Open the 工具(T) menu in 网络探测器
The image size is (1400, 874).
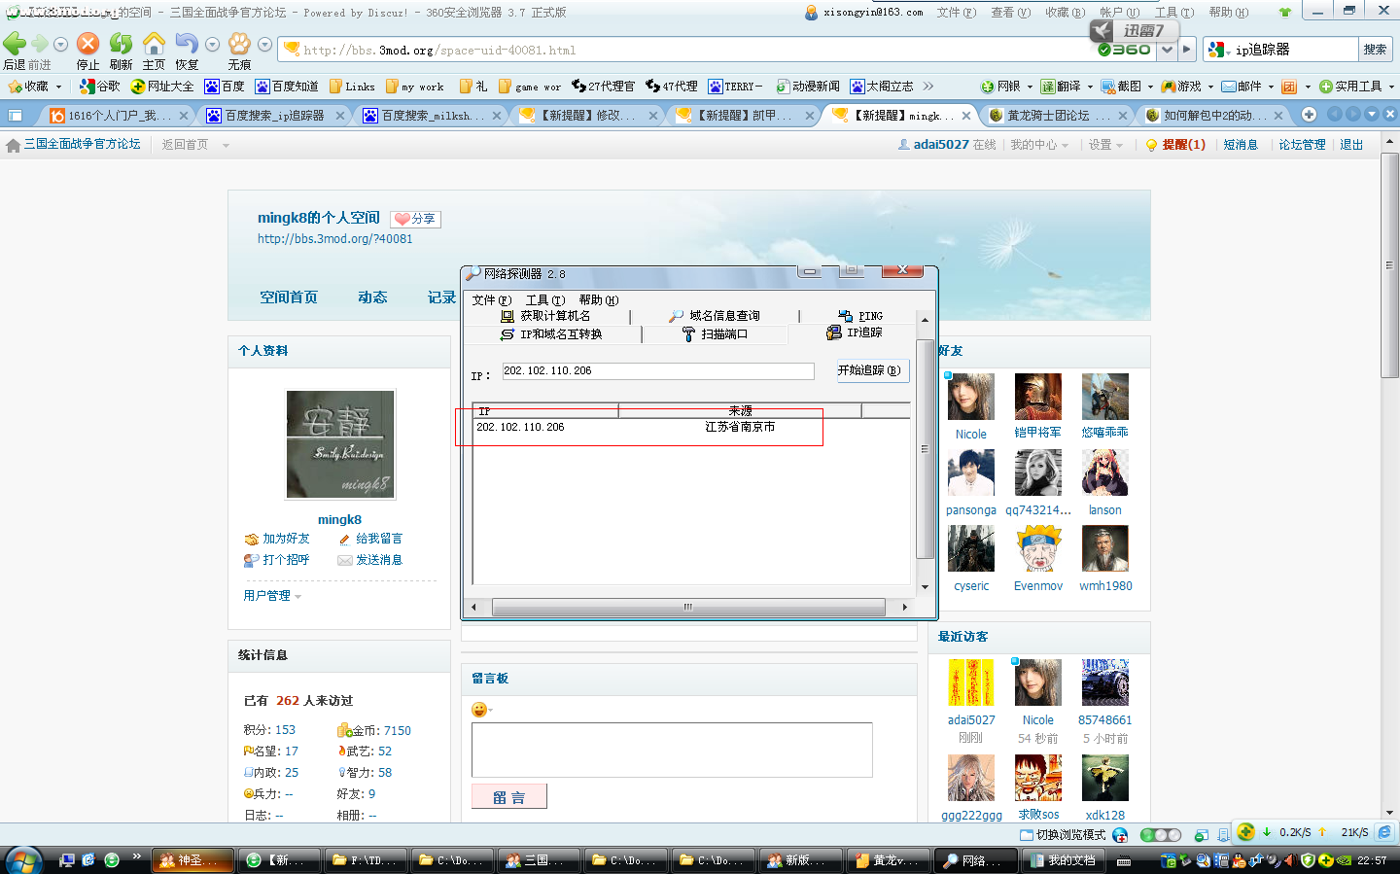544,300
